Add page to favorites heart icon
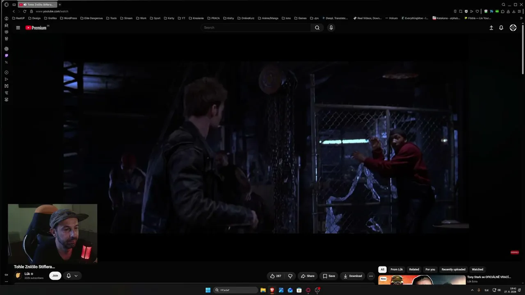 coord(477,11)
